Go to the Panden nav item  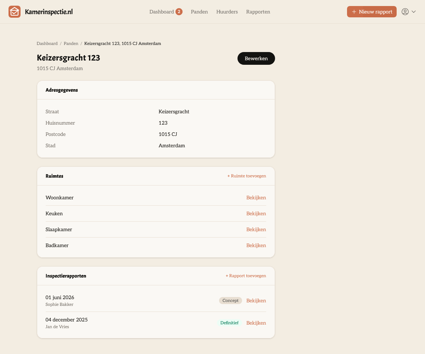tap(199, 12)
